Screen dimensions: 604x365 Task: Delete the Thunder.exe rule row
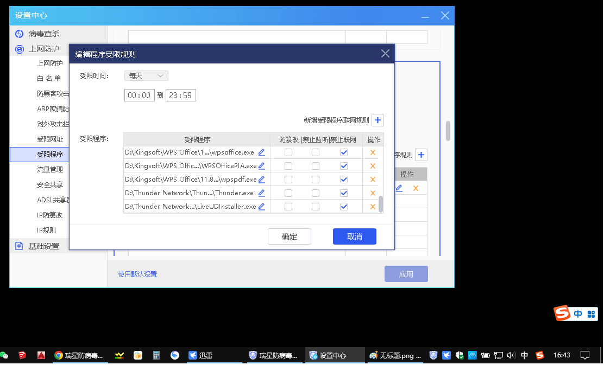[373, 193]
